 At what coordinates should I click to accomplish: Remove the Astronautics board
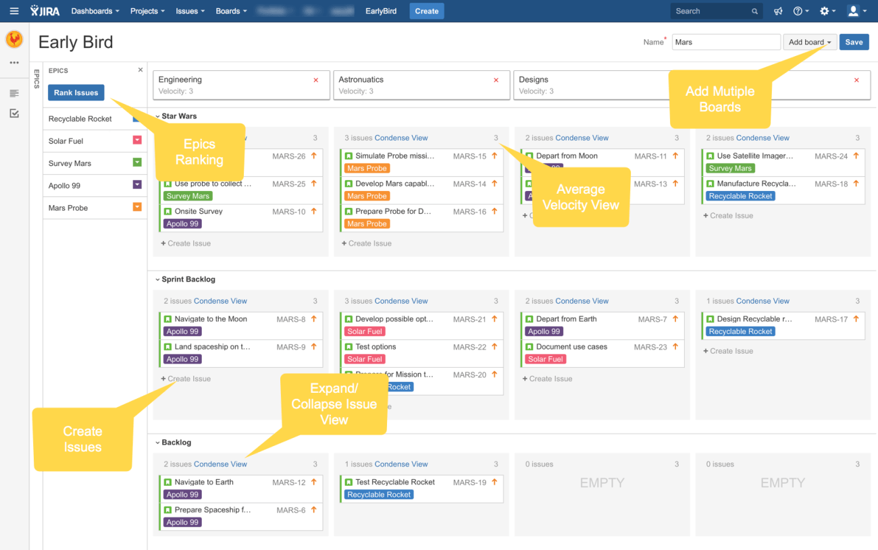point(496,80)
